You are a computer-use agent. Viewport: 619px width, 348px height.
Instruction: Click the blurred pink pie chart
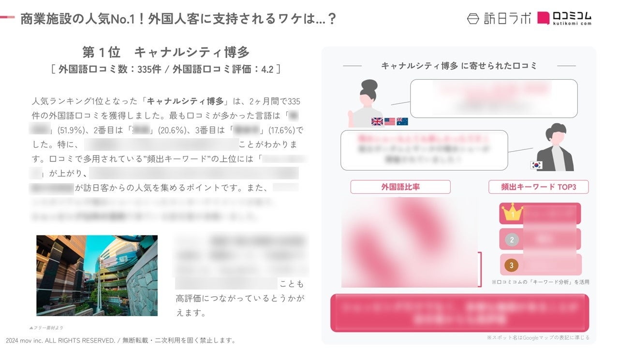coord(410,242)
